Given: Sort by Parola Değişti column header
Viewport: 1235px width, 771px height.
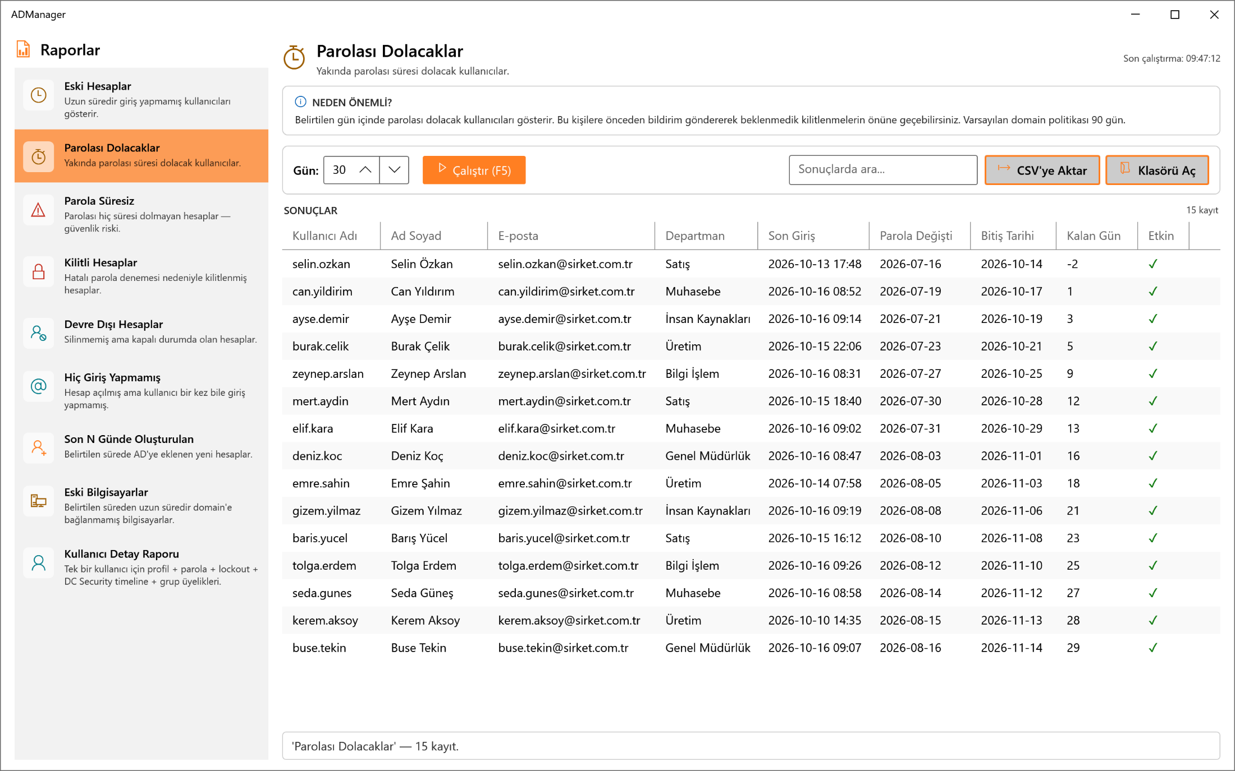Looking at the screenshot, I should point(920,236).
